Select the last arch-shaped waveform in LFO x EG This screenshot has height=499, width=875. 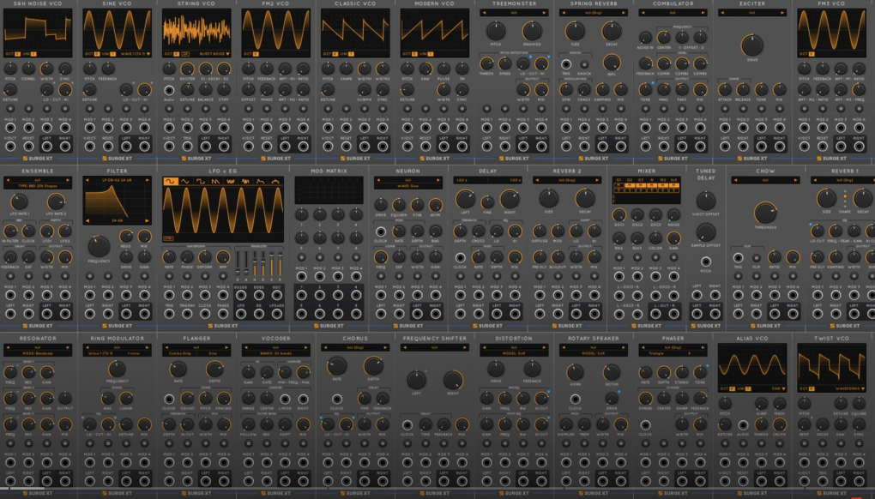[275, 182]
